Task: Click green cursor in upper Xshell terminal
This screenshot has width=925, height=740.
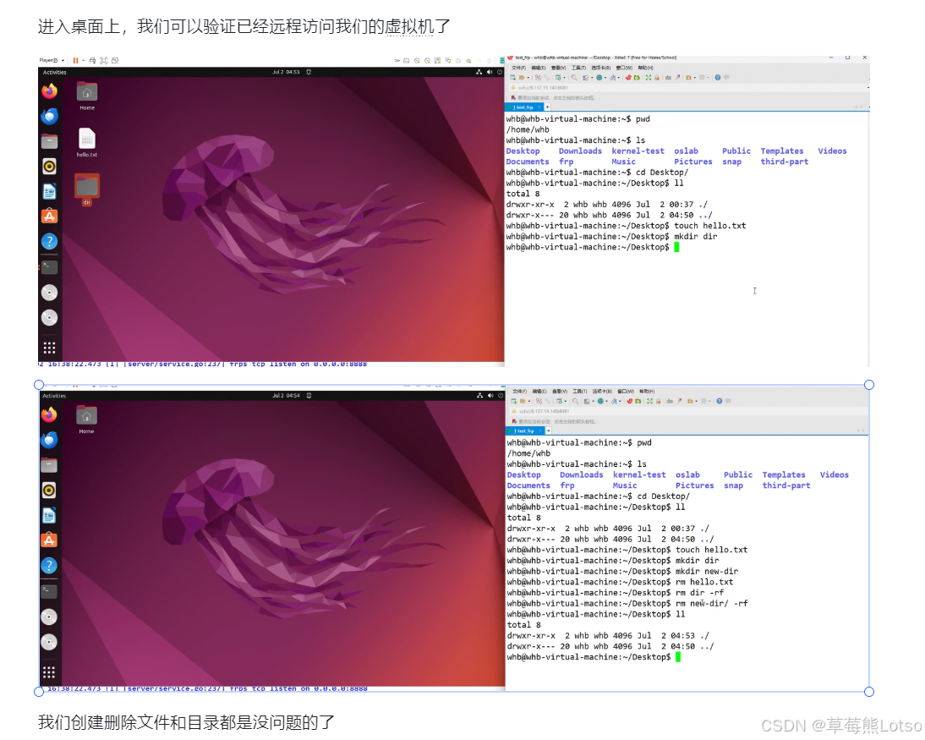Action: (x=676, y=247)
